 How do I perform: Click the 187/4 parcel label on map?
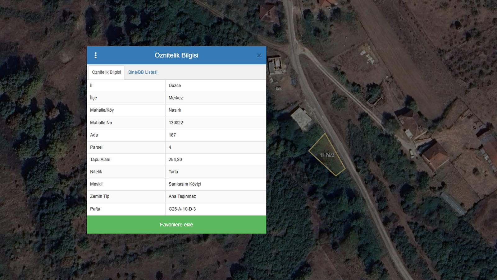327,155
